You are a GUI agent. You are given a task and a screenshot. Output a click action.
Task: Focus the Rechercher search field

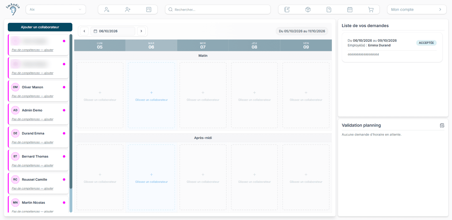[x=218, y=10]
